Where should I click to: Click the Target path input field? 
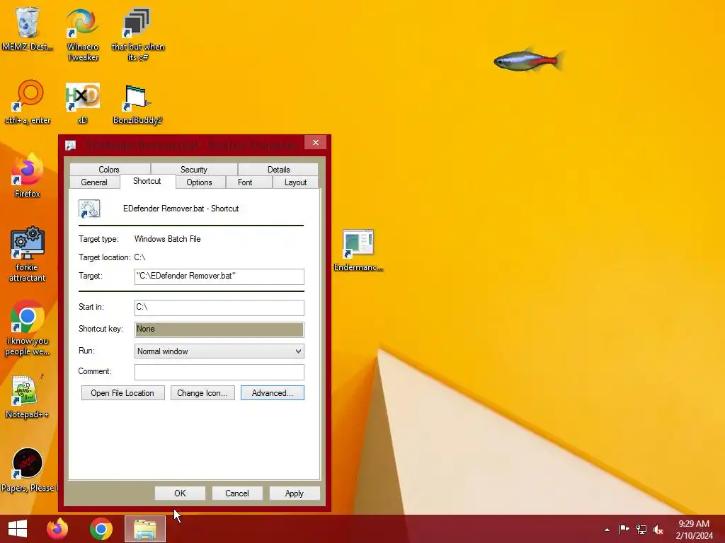pos(219,276)
